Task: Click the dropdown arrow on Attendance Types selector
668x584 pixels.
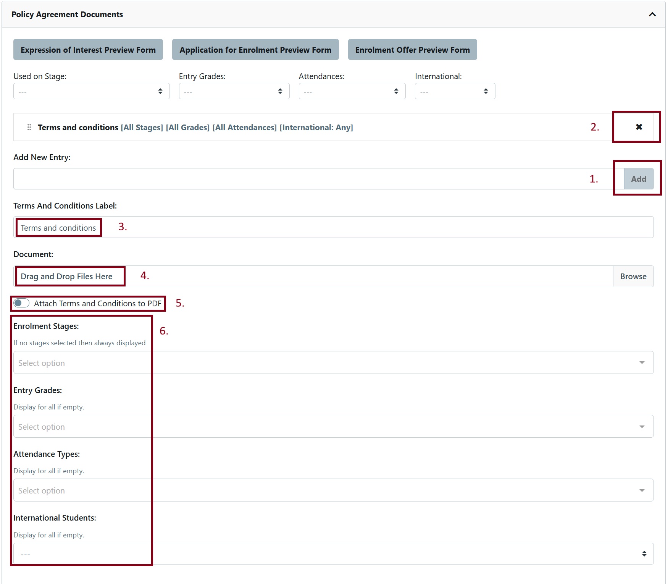Action: (642, 490)
